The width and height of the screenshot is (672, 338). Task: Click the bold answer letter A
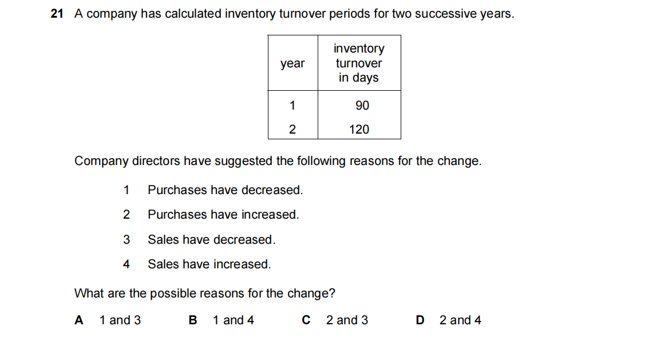(x=79, y=320)
